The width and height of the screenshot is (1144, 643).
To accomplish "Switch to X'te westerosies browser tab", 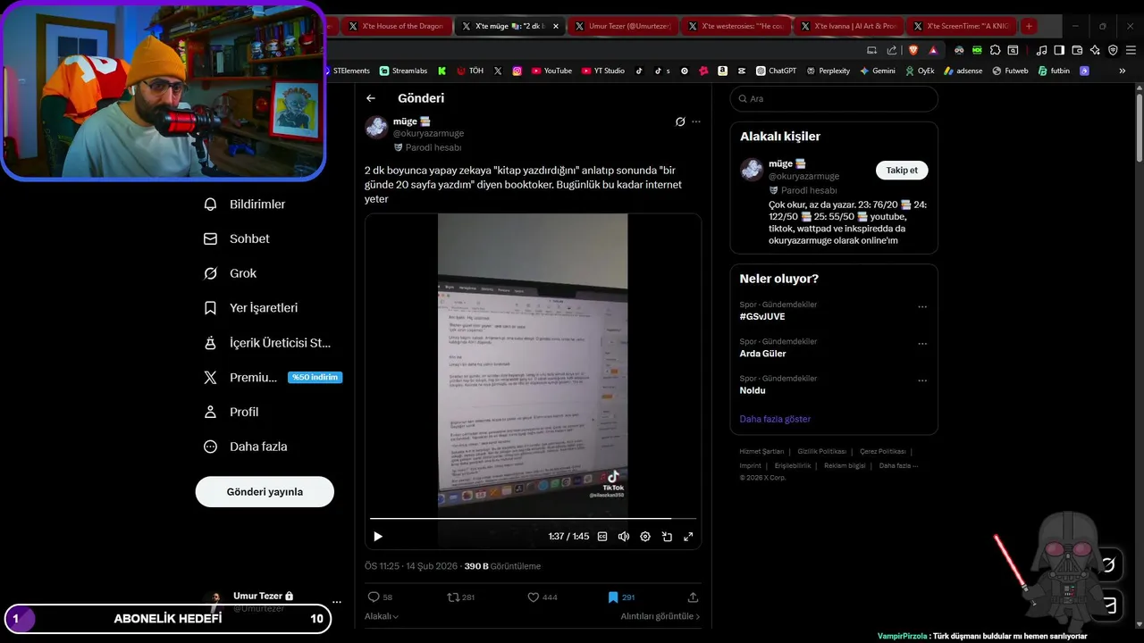I will (x=735, y=26).
